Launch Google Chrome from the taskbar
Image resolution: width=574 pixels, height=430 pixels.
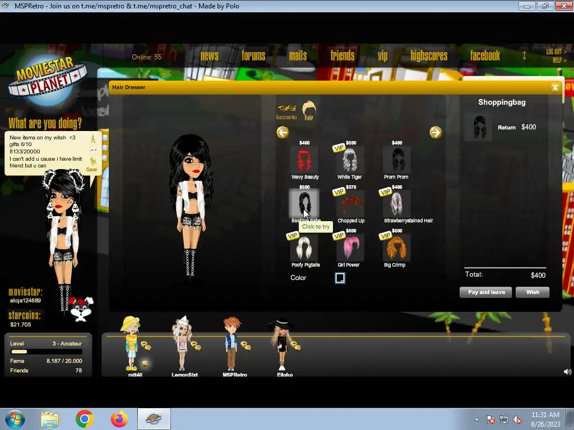tap(85, 419)
